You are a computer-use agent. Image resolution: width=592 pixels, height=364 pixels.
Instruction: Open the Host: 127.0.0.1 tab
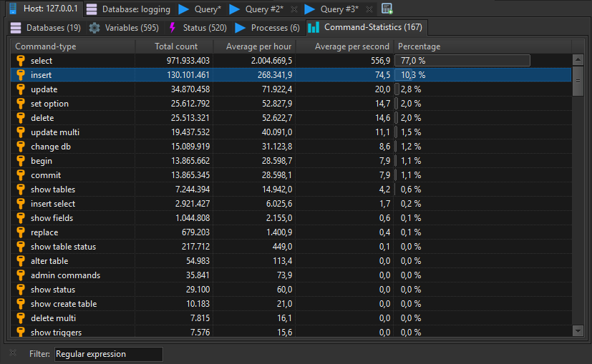click(44, 9)
